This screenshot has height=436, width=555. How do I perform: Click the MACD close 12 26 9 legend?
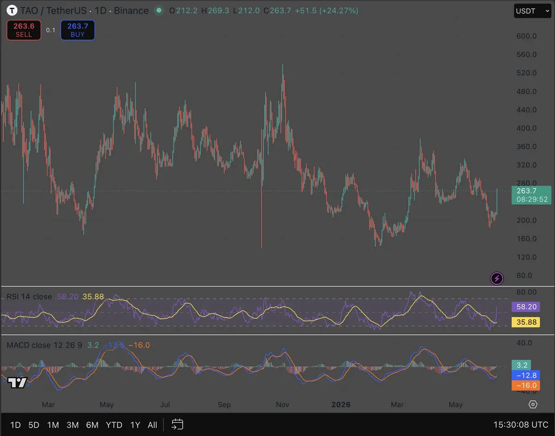[x=45, y=345]
